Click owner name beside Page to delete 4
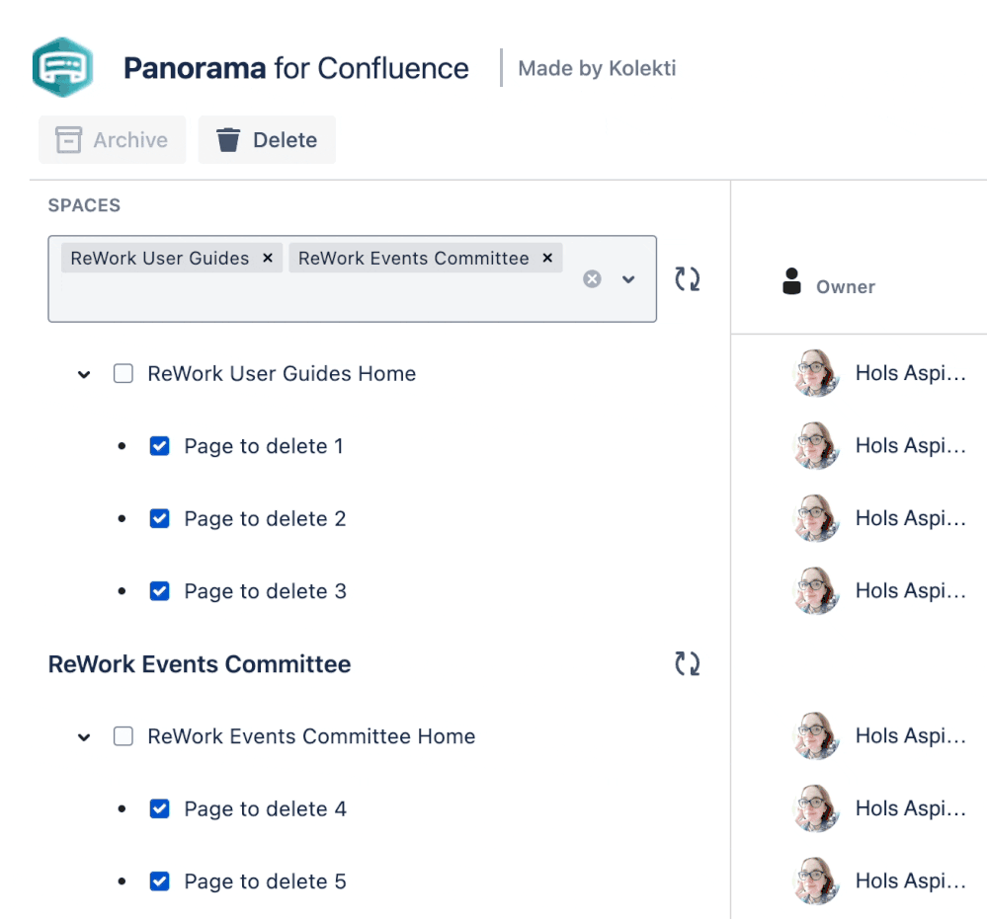 click(911, 808)
